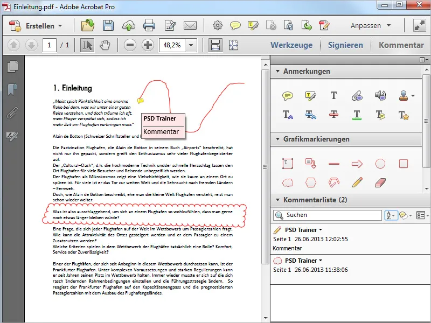This screenshot has width=431, height=323.
Task: Open comment pane options menu icon
Action: coord(423,60)
